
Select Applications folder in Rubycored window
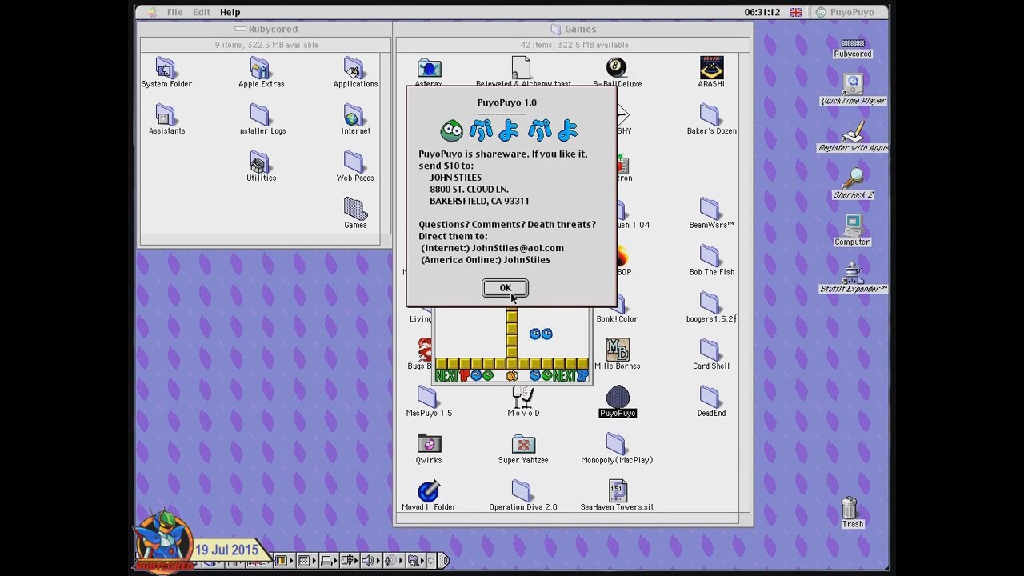355,73
